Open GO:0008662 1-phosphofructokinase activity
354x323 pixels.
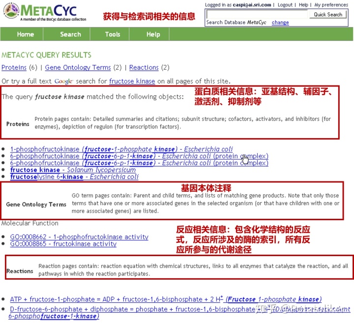point(79,237)
